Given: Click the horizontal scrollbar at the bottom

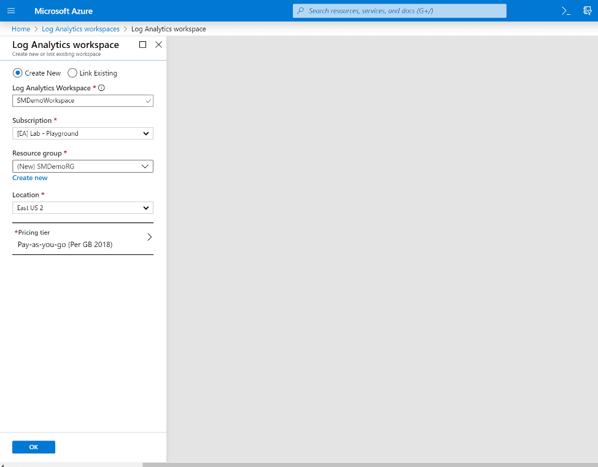Looking at the screenshot, I should click(x=74, y=465).
